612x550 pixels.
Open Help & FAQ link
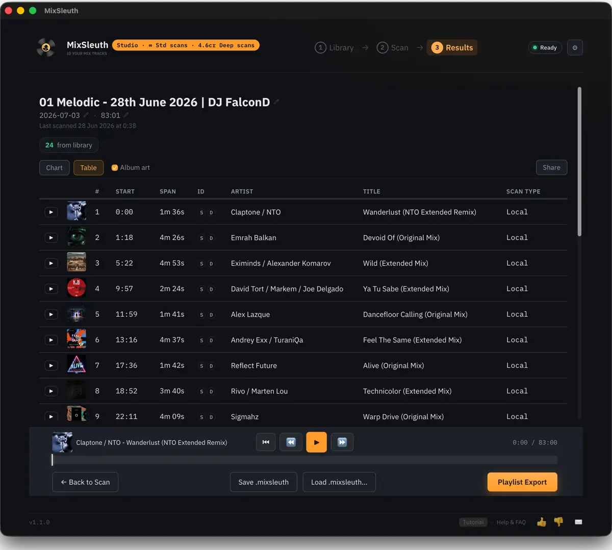511,522
